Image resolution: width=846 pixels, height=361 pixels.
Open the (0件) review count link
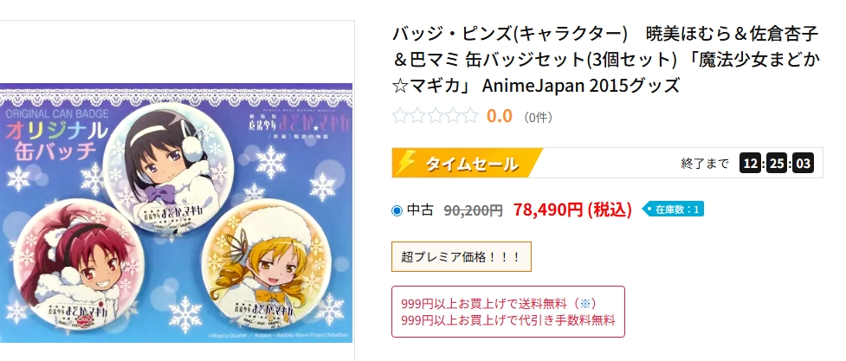[538, 117]
